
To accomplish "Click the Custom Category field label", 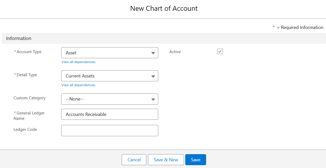I will coord(30,98).
